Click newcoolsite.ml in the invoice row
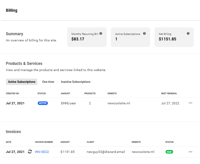 click(x=143, y=152)
